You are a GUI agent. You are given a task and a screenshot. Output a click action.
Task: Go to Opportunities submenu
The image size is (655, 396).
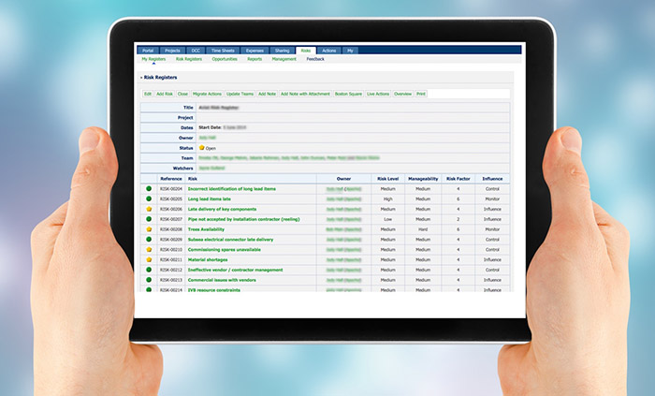[x=225, y=59]
